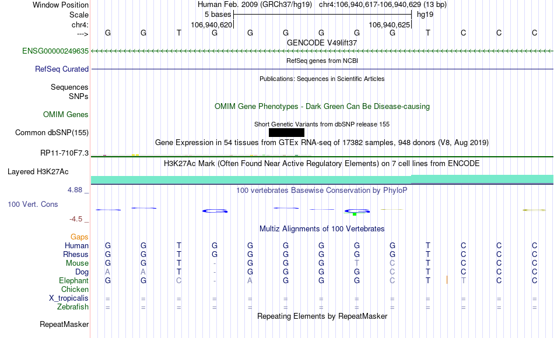Select the Layered H3K27Ac track label
The height and width of the screenshot is (338, 554).
[x=38, y=172]
